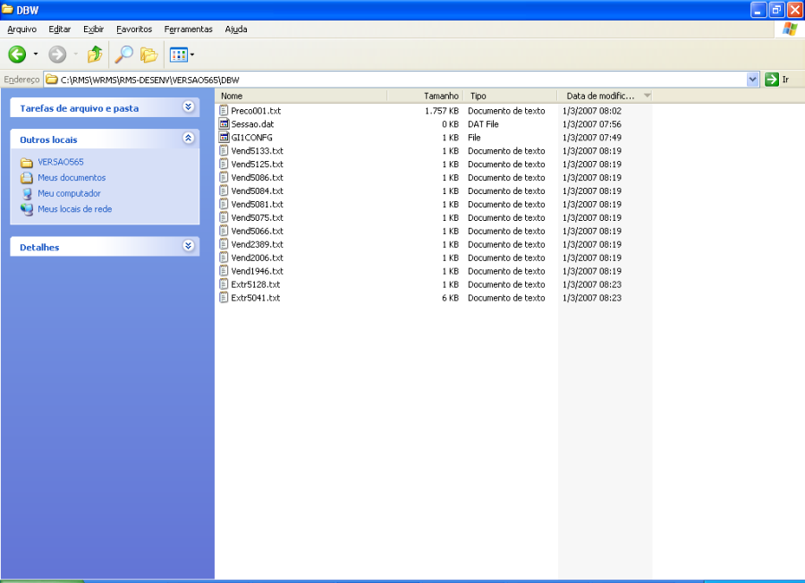Select the Vend5125.txt file icon

[224, 164]
